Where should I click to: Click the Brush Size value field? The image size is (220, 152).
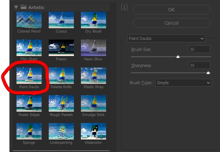(199, 49)
